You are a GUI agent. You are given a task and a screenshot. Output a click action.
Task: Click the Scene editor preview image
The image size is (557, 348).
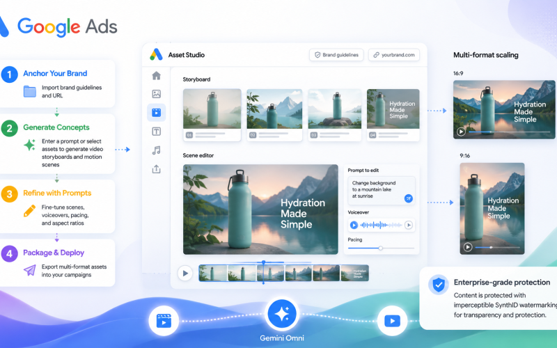[x=260, y=209]
